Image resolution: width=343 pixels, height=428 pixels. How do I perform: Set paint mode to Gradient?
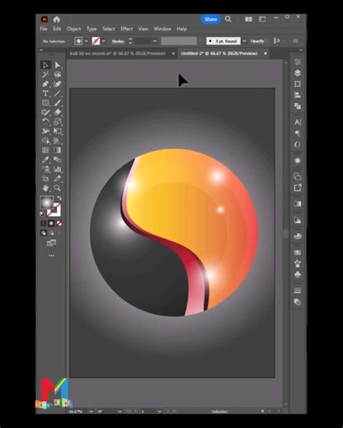pyautogui.click(x=51, y=223)
